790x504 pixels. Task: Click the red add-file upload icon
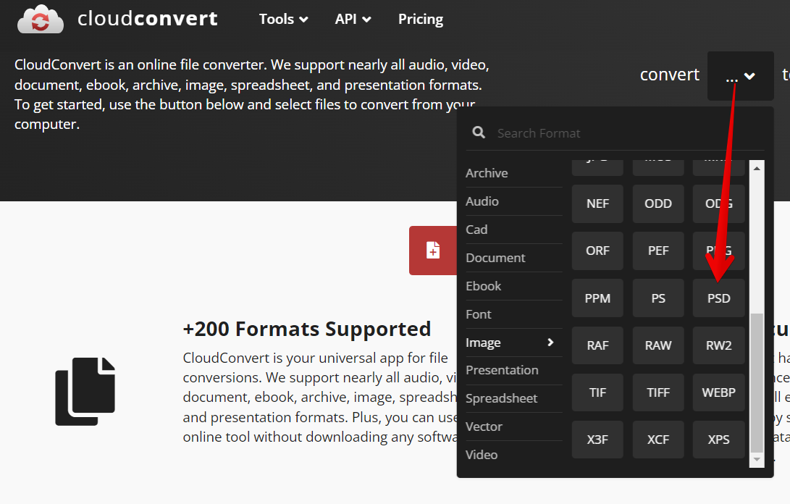pos(432,250)
